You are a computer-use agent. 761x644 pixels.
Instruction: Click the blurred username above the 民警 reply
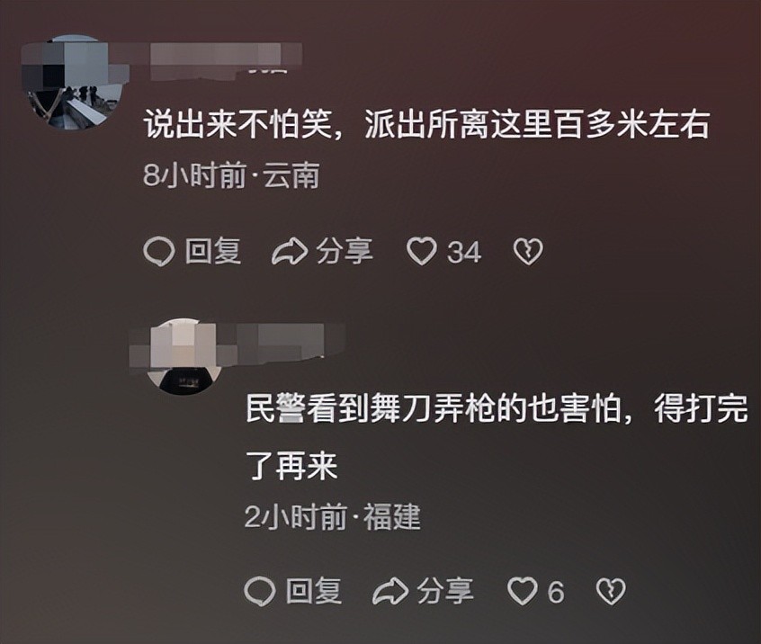point(286,344)
